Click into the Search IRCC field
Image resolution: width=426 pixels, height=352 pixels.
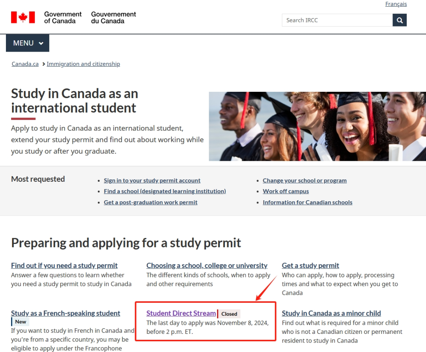pyautogui.click(x=337, y=20)
